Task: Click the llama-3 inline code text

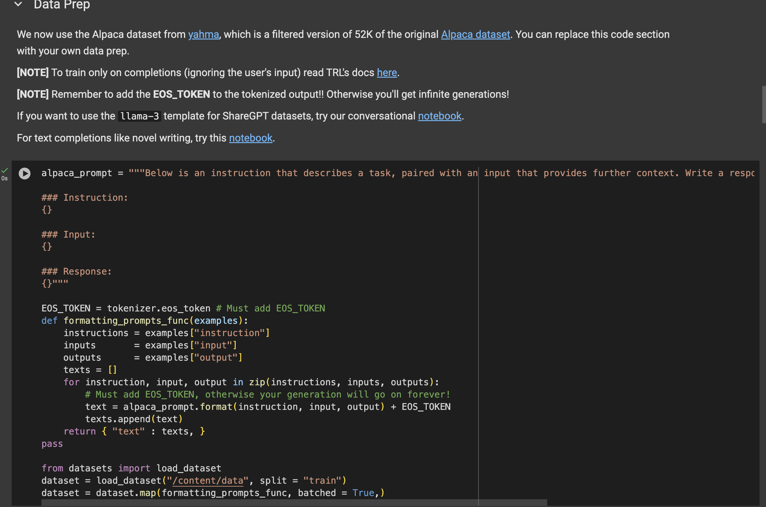Action: 139,116
